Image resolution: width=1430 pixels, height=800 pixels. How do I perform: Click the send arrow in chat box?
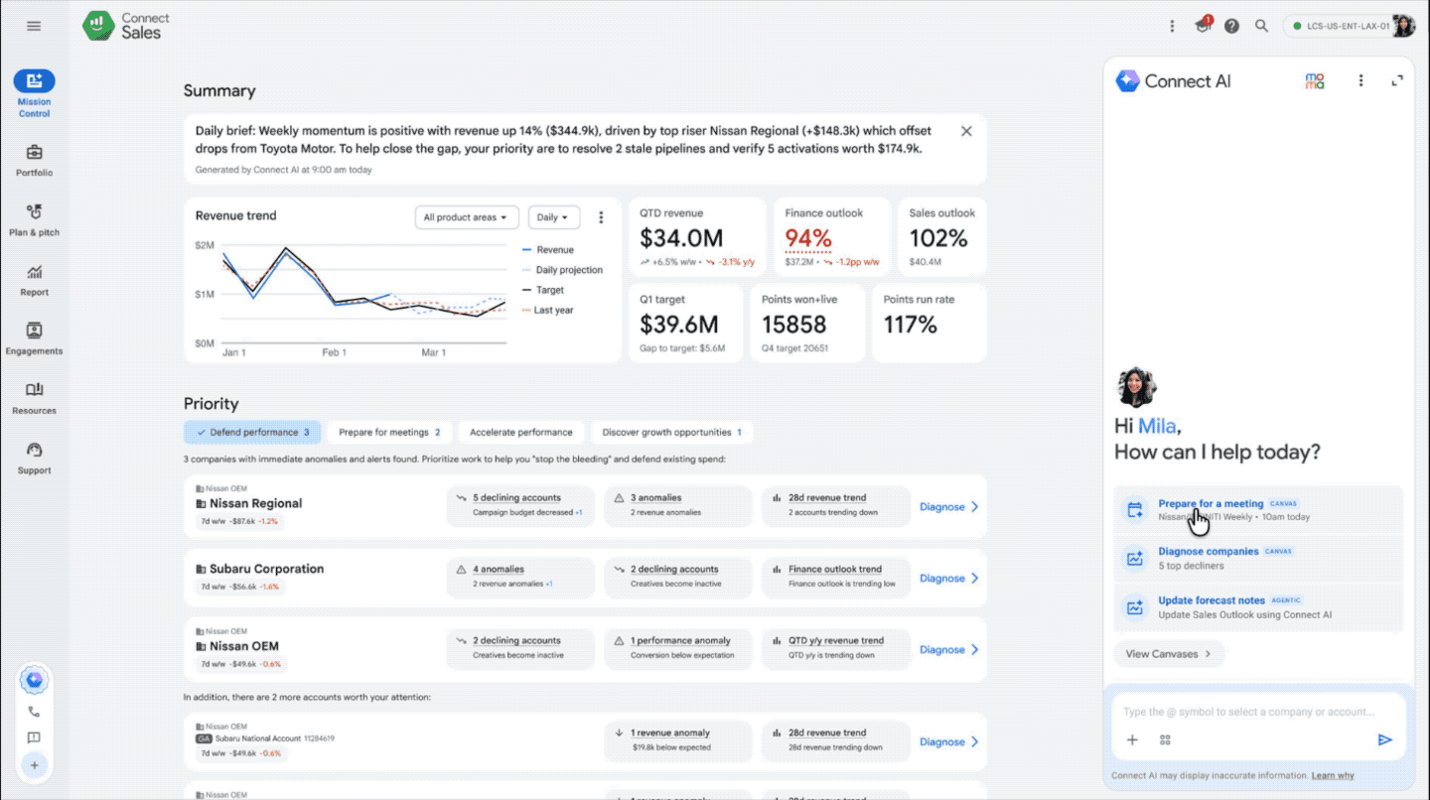click(1385, 739)
